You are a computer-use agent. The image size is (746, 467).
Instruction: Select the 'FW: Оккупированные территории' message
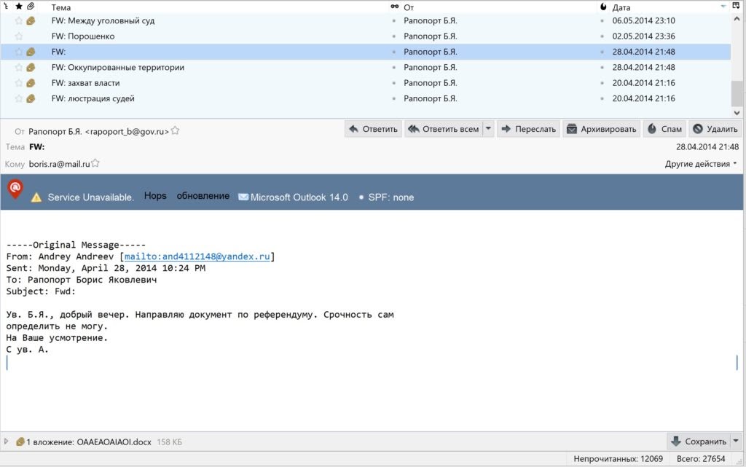coord(118,68)
